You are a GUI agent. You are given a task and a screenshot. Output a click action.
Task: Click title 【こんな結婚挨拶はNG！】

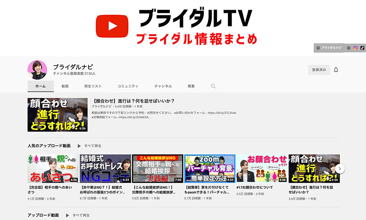pyautogui.click(x=154, y=190)
